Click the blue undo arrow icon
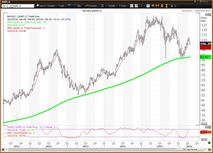 [69, 6]
